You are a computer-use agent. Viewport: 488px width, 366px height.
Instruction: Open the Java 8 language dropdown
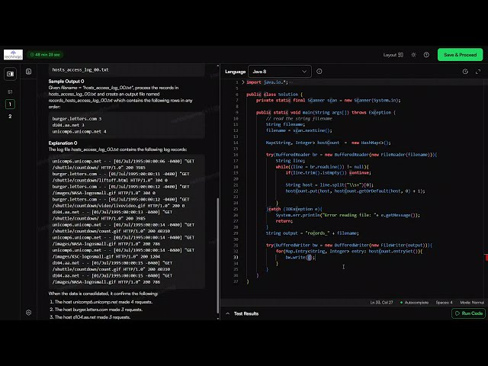(280, 72)
